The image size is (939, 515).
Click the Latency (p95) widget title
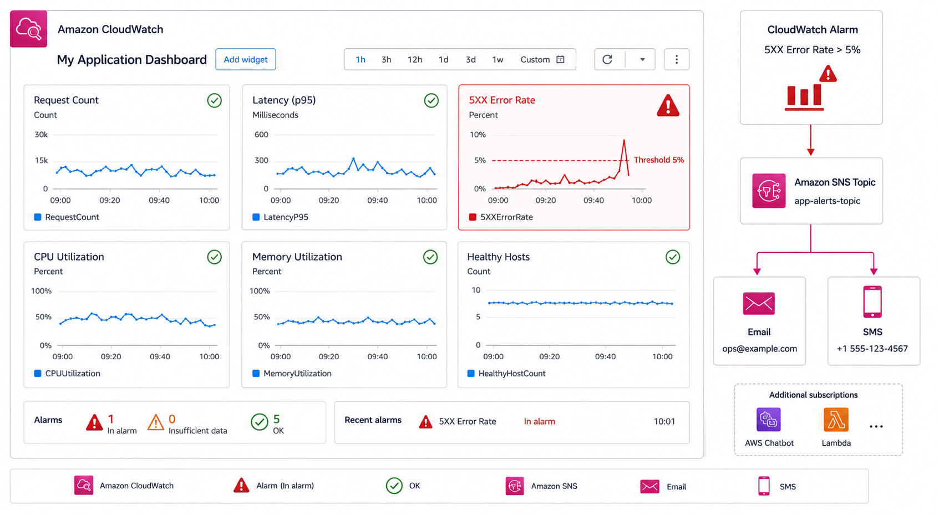pos(284,100)
